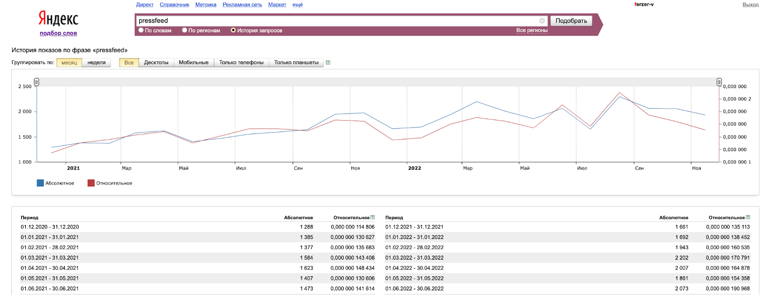768x295 pixels.
Task: Select the period 01.12.2021 - 31.12.2021
Action: click(415, 227)
